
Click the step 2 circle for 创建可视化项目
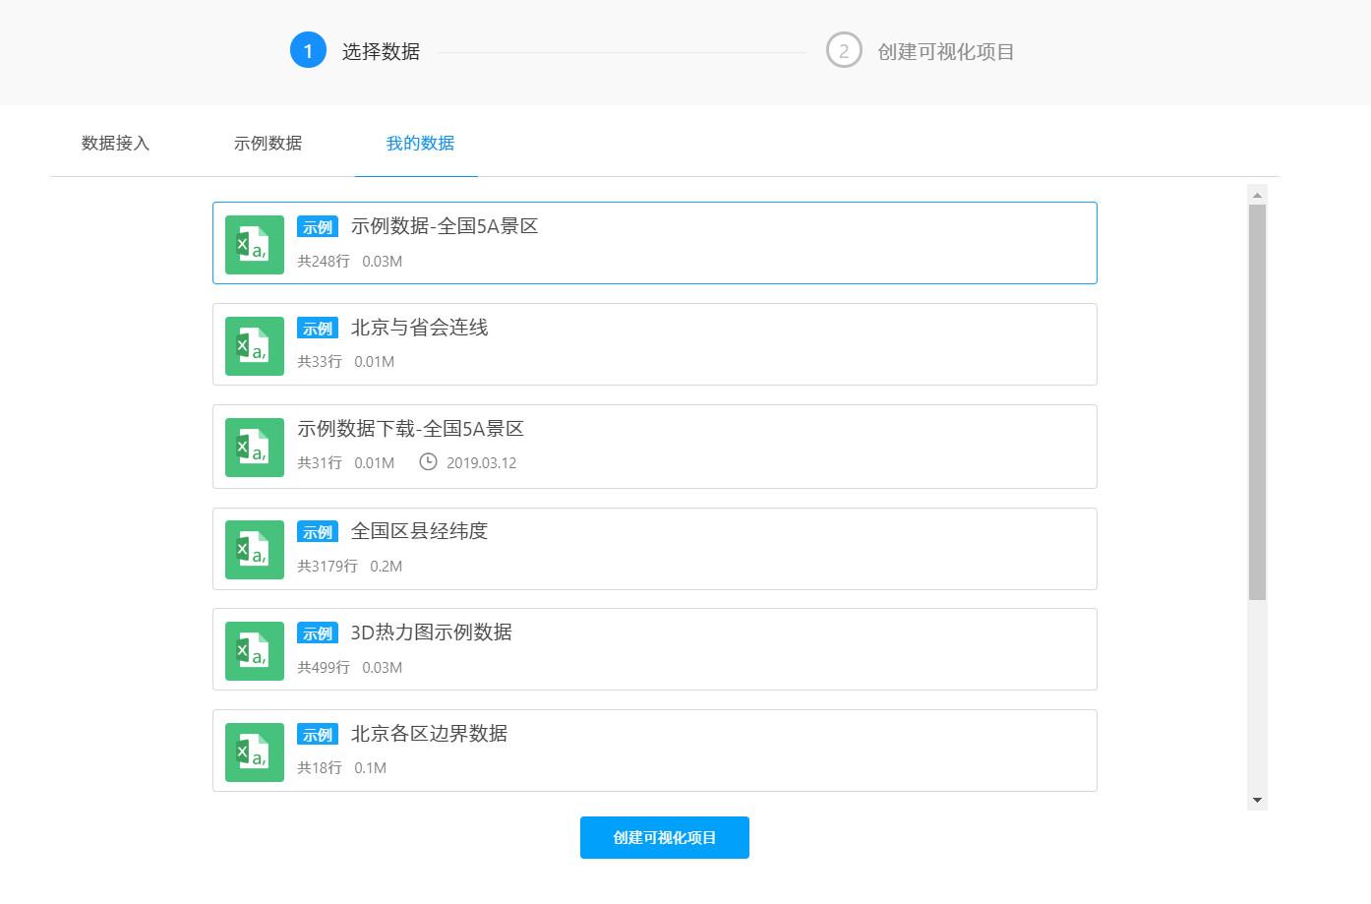tap(844, 51)
